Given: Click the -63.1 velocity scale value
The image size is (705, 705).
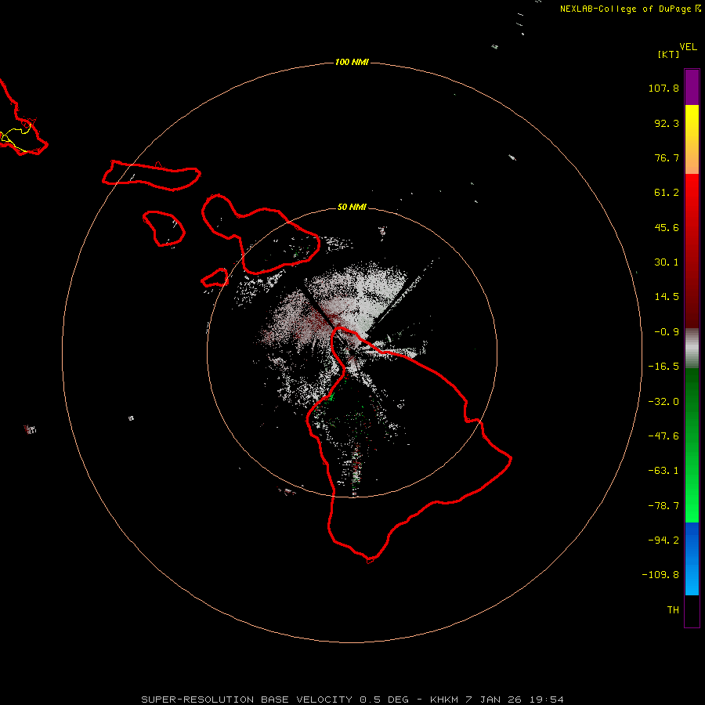Looking at the screenshot, I should (x=663, y=471).
